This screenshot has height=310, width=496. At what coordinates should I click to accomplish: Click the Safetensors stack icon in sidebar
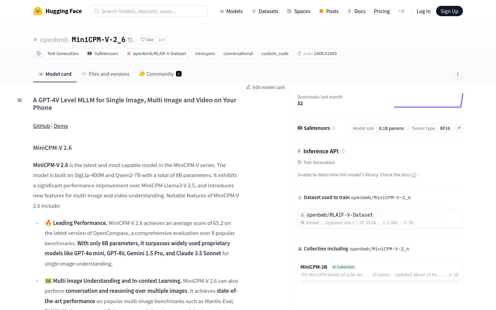coord(300,128)
